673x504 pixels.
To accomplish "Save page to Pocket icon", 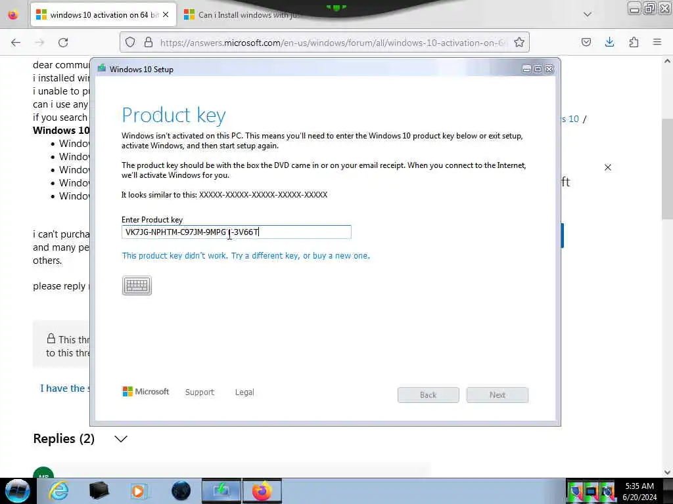I will [x=586, y=42].
